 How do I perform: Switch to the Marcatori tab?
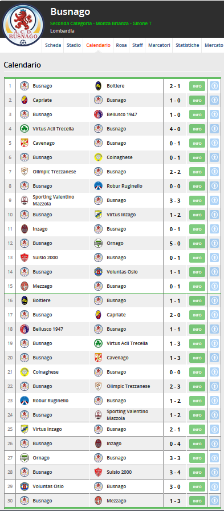pos(159,45)
